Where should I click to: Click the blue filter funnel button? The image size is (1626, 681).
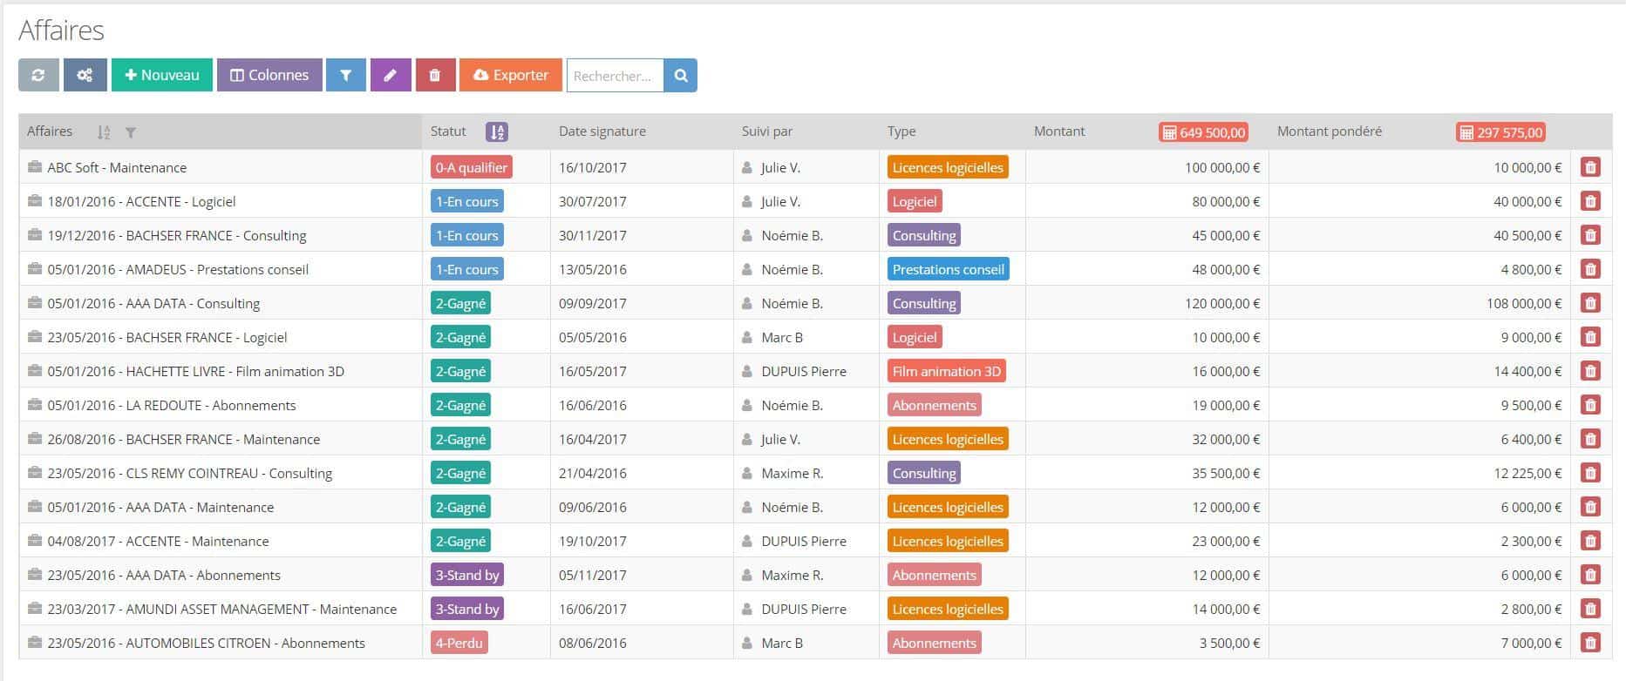(346, 76)
